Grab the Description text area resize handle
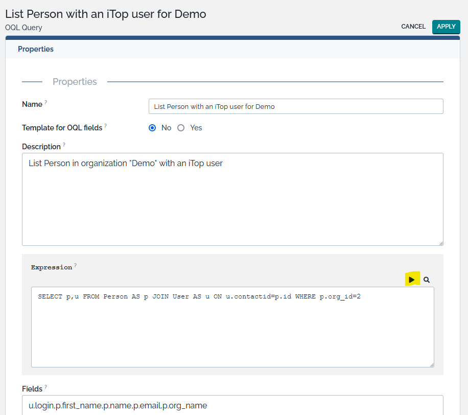Viewport: 468px width, 415px height. 440,243
